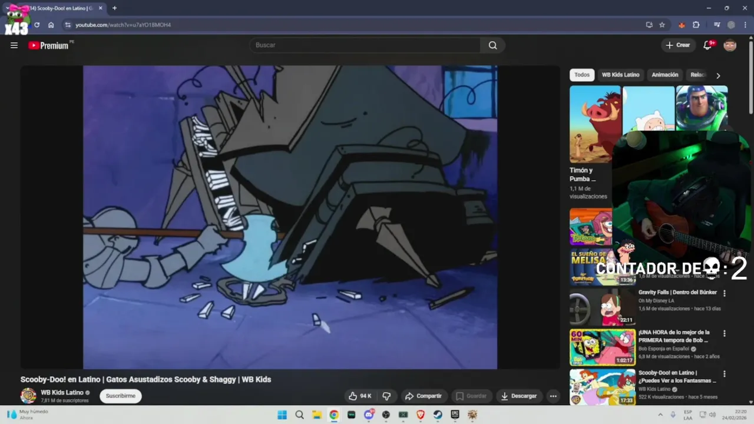Screen dimensions: 754x424
Task: Click the Compartir share button
Action: tap(423, 396)
